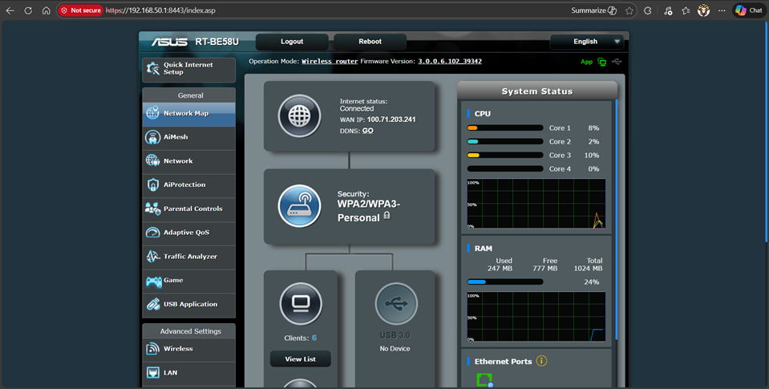This screenshot has height=389, width=769.
Task: Click the USB 3.0 device icon
Action: 395,304
